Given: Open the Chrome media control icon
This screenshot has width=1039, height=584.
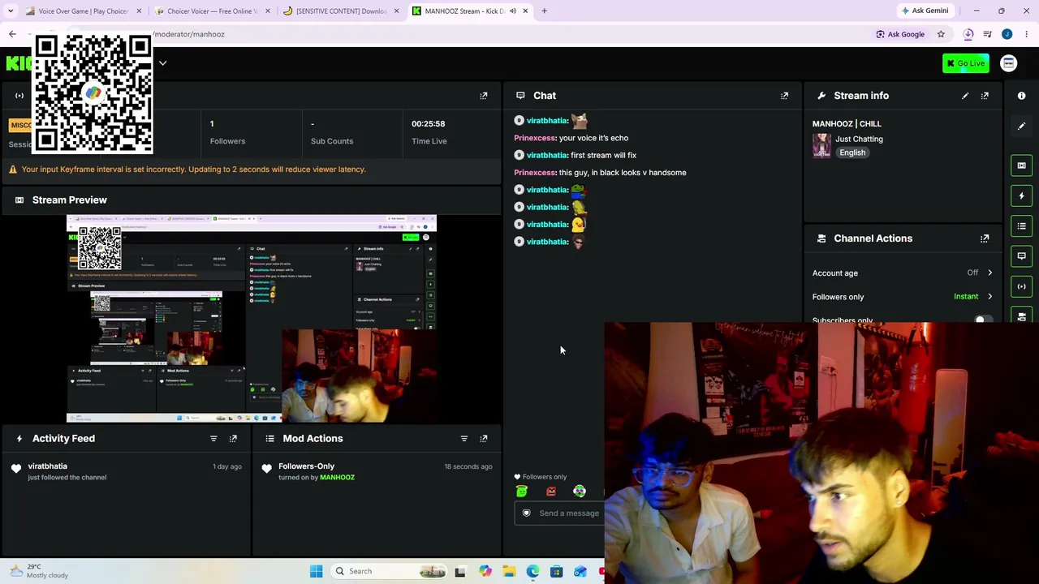Looking at the screenshot, I should 988,34.
